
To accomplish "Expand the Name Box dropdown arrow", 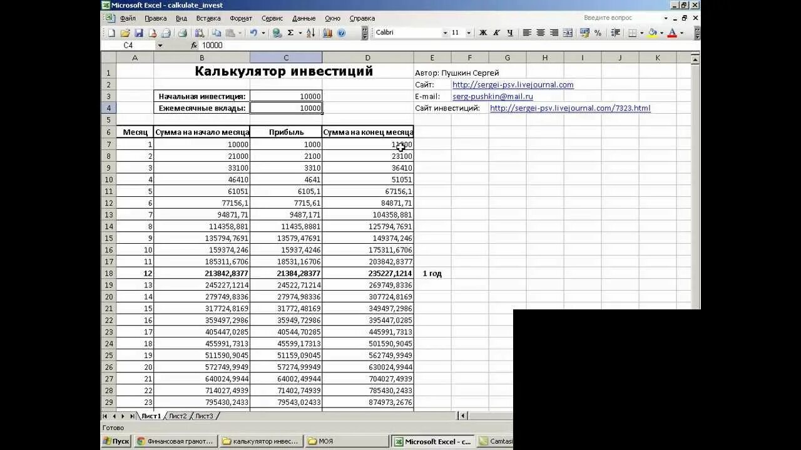I will pos(160,45).
